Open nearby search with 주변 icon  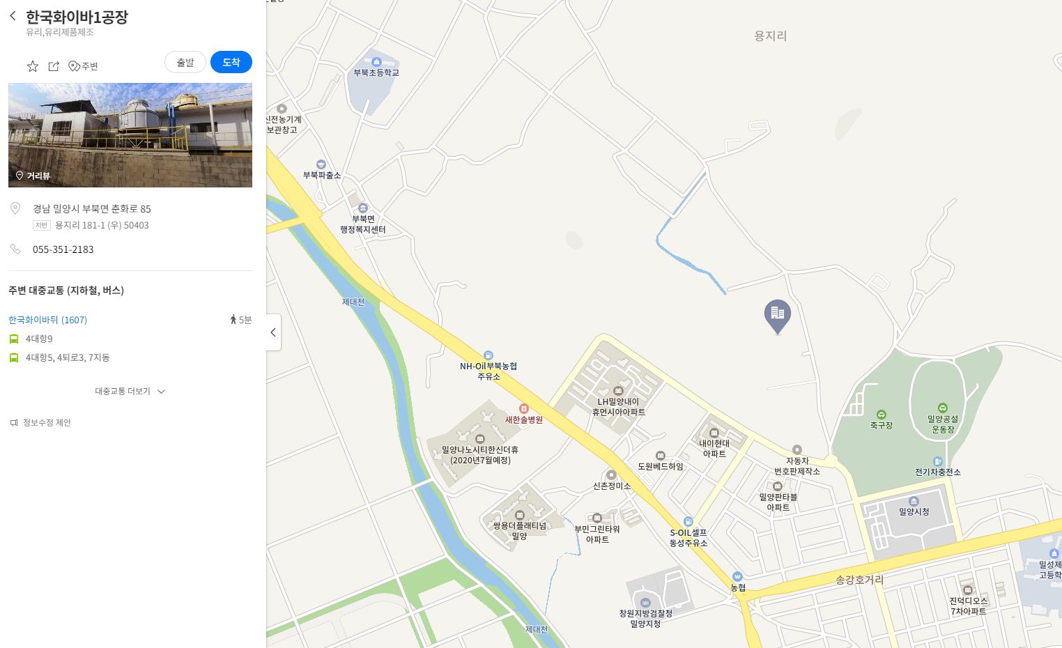point(83,66)
